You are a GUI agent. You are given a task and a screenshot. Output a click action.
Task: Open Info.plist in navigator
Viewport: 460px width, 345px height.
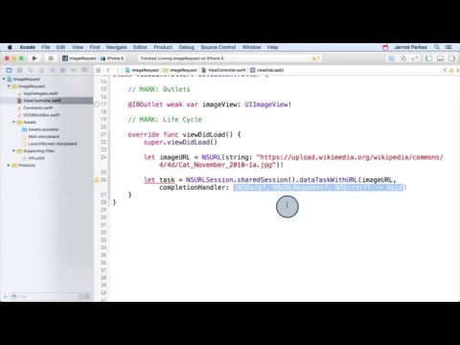point(36,158)
